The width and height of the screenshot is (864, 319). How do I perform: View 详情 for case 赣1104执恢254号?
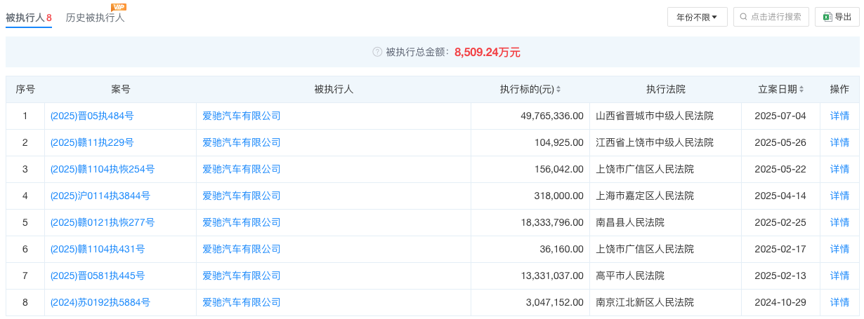point(839,169)
